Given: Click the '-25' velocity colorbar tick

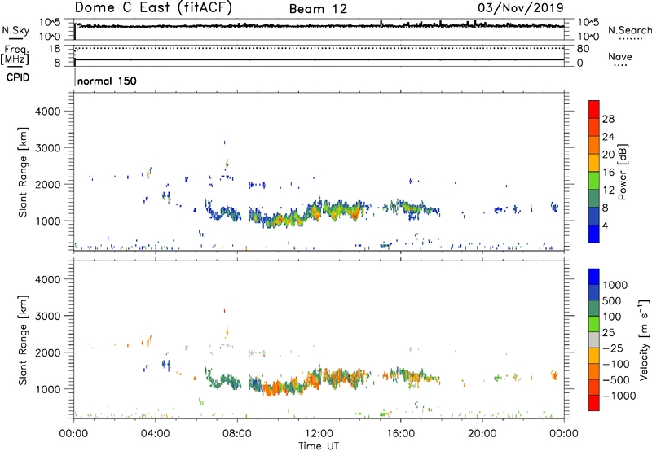Looking at the screenshot, I should [x=613, y=348].
